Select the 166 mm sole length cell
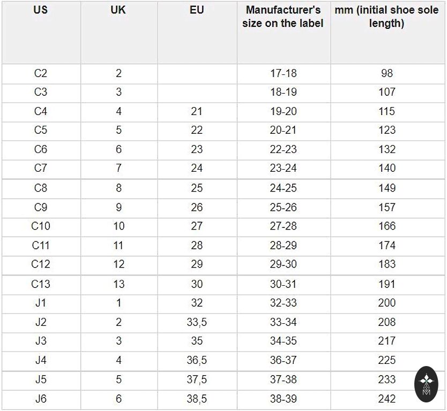447x411 pixels. pyautogui.click(x=387, y=226)
